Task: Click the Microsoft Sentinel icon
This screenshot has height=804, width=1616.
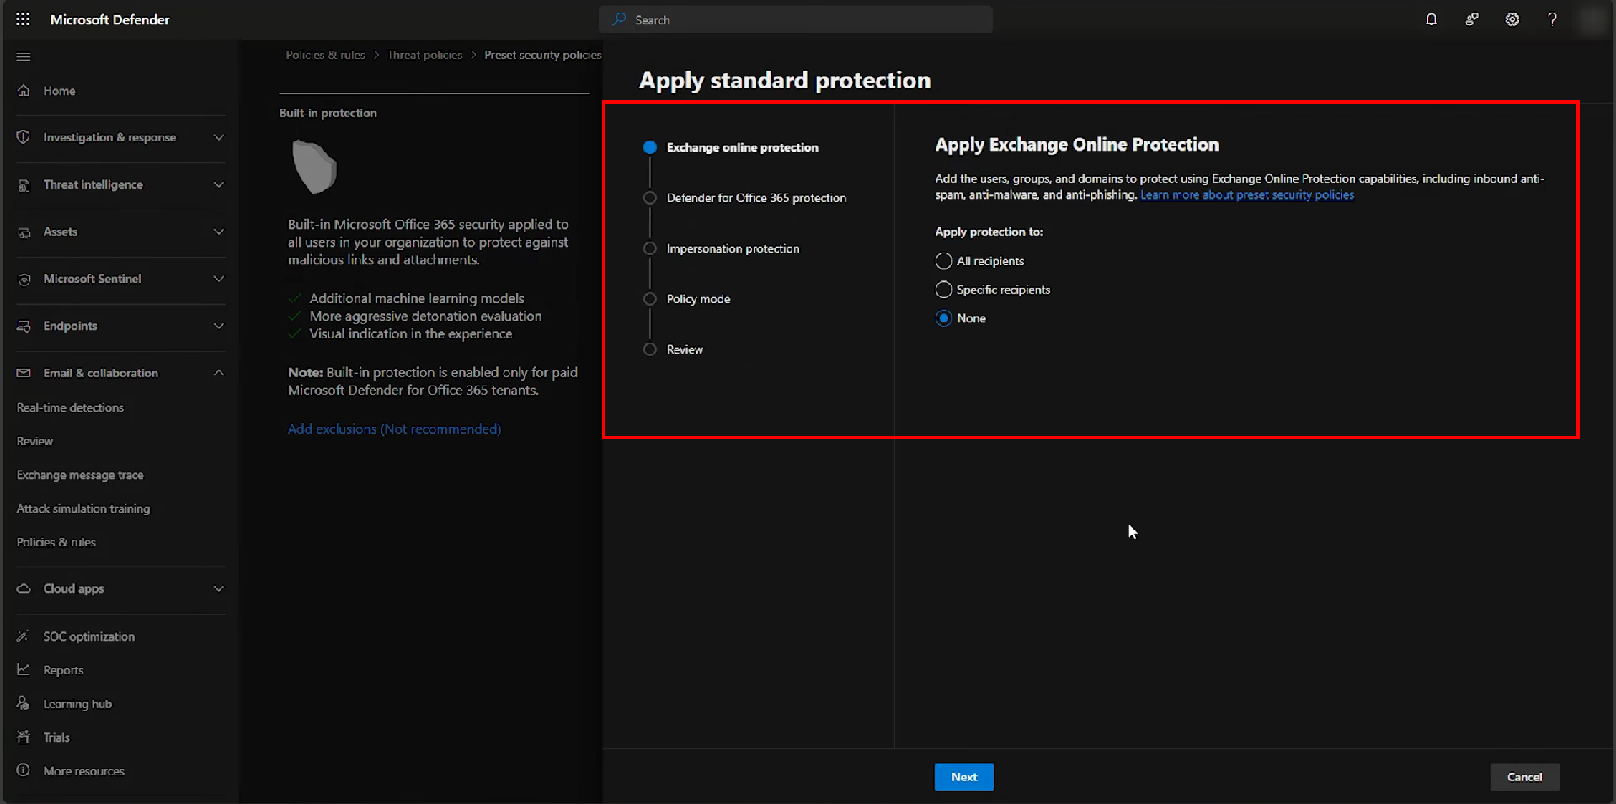Action: point(24,279)
